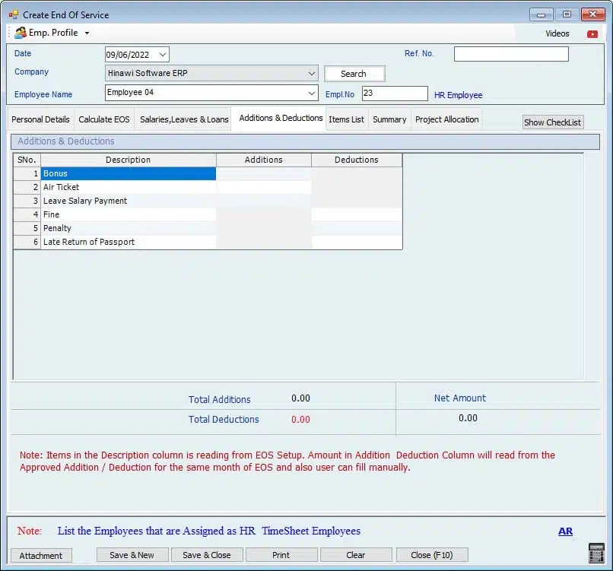Screen dimensions: 613x571
Task: Select the Air Ticket row description
Action: click(128, 187)
